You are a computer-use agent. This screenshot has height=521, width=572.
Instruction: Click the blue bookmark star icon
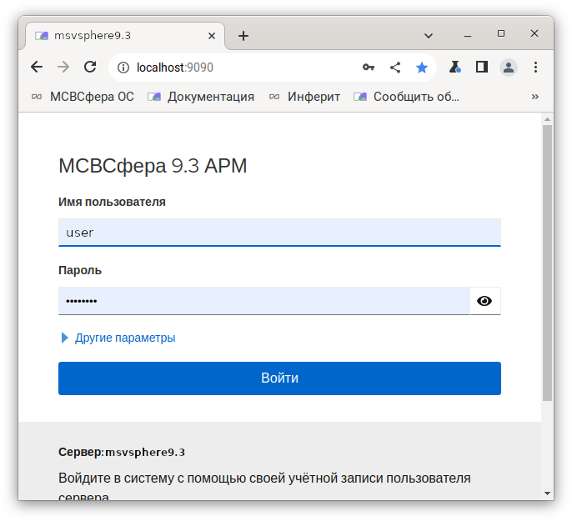(x=422, y=68)
